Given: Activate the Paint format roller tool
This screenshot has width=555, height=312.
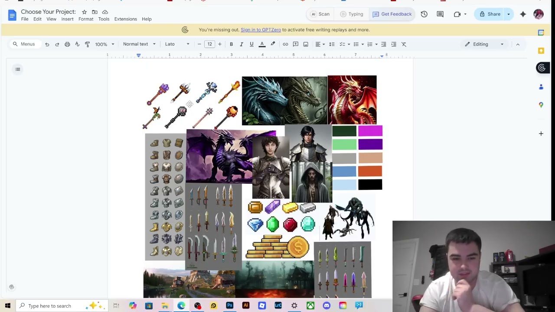Looking at the screenshot, I should click(x=87, y=44).
